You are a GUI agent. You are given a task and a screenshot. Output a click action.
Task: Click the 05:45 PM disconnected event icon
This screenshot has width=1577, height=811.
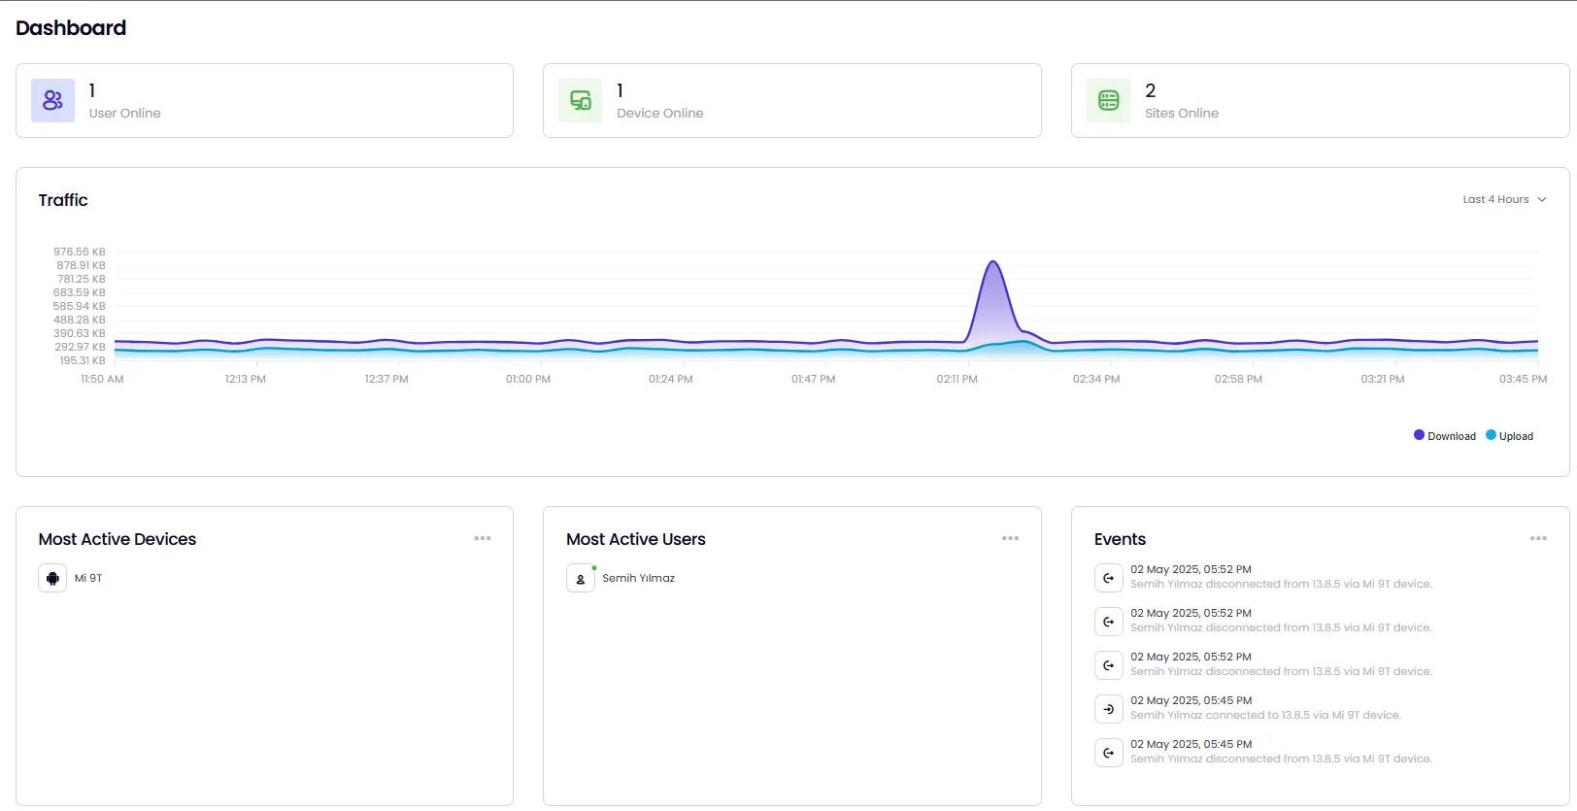click(x=1108, y=753)
